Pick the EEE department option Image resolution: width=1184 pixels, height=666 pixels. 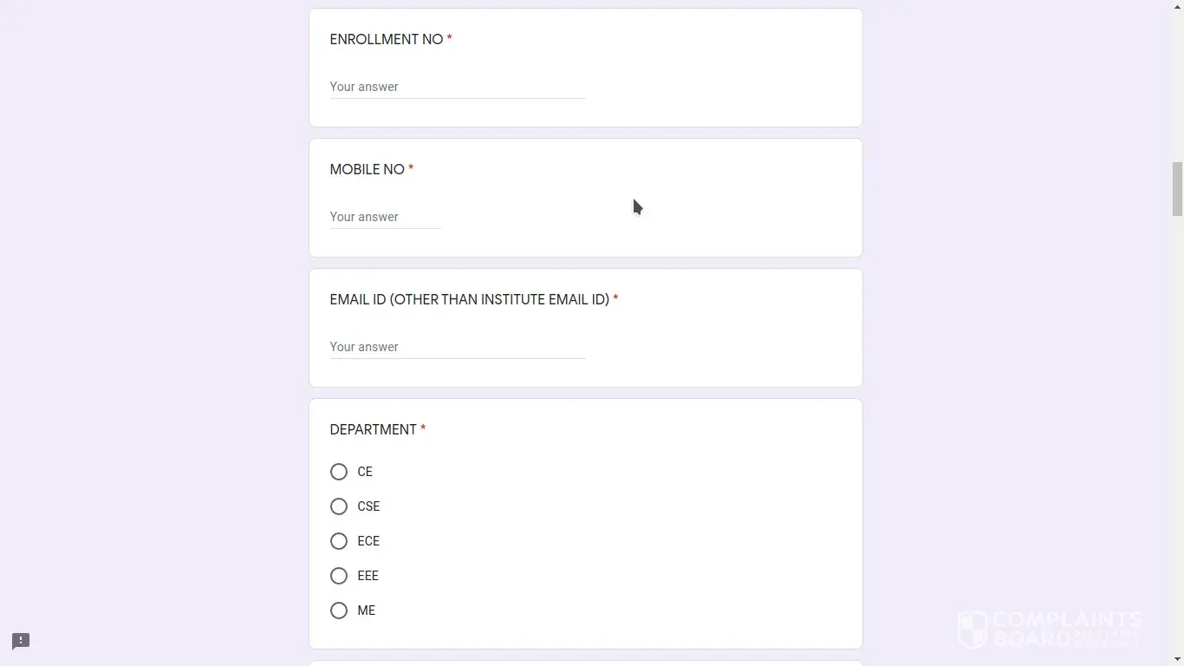(339, 576)
